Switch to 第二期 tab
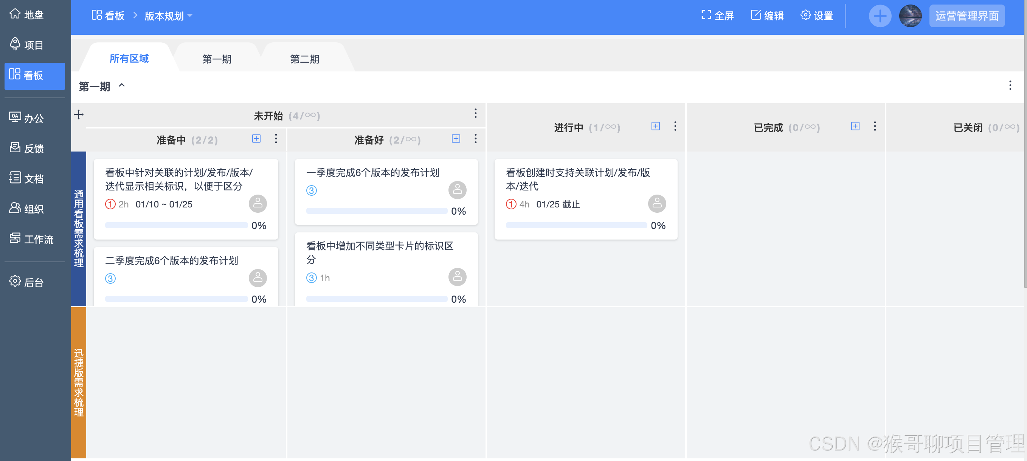The height and width of the screenshot is (461, 1027). pos(304,59)
